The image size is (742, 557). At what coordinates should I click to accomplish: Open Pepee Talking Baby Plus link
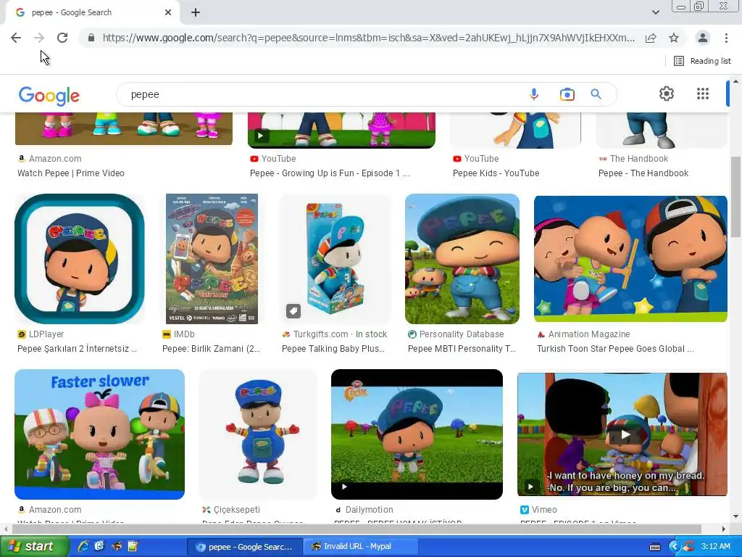point(333,349)
